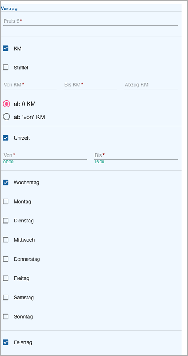Check the Montag checkbox
Screen dimensions: 188x356
(6, 201)
